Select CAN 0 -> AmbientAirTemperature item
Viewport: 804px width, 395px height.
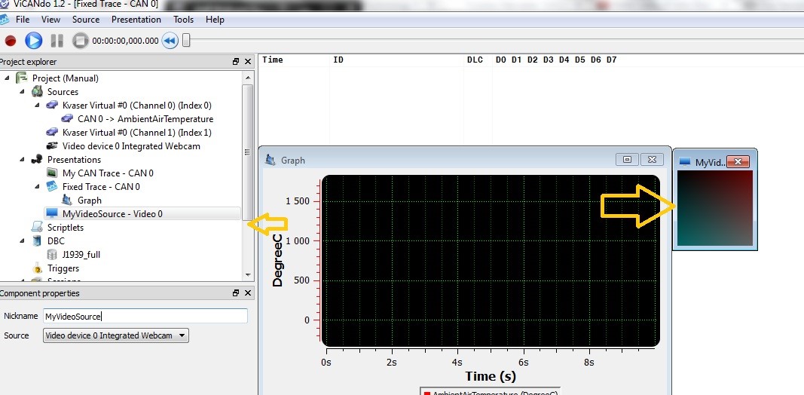pos(145,119)
